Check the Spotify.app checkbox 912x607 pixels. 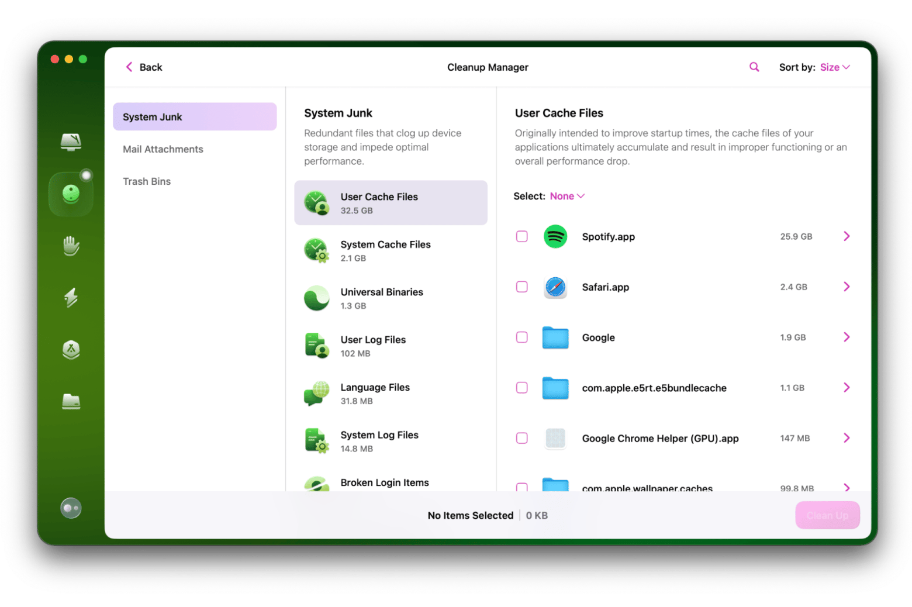[522, 236]
